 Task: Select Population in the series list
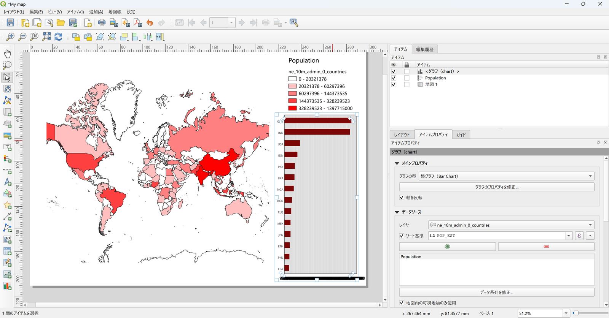[x=496, y=257]
